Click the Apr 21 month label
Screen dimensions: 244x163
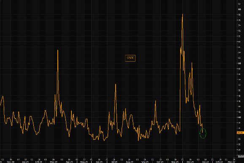(69, 162)
